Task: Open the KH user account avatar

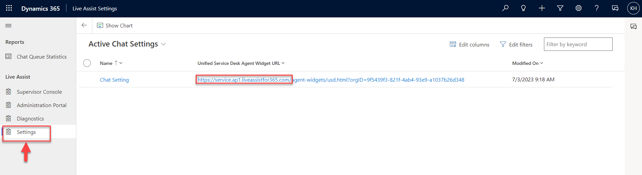Action: click(633, 8)
